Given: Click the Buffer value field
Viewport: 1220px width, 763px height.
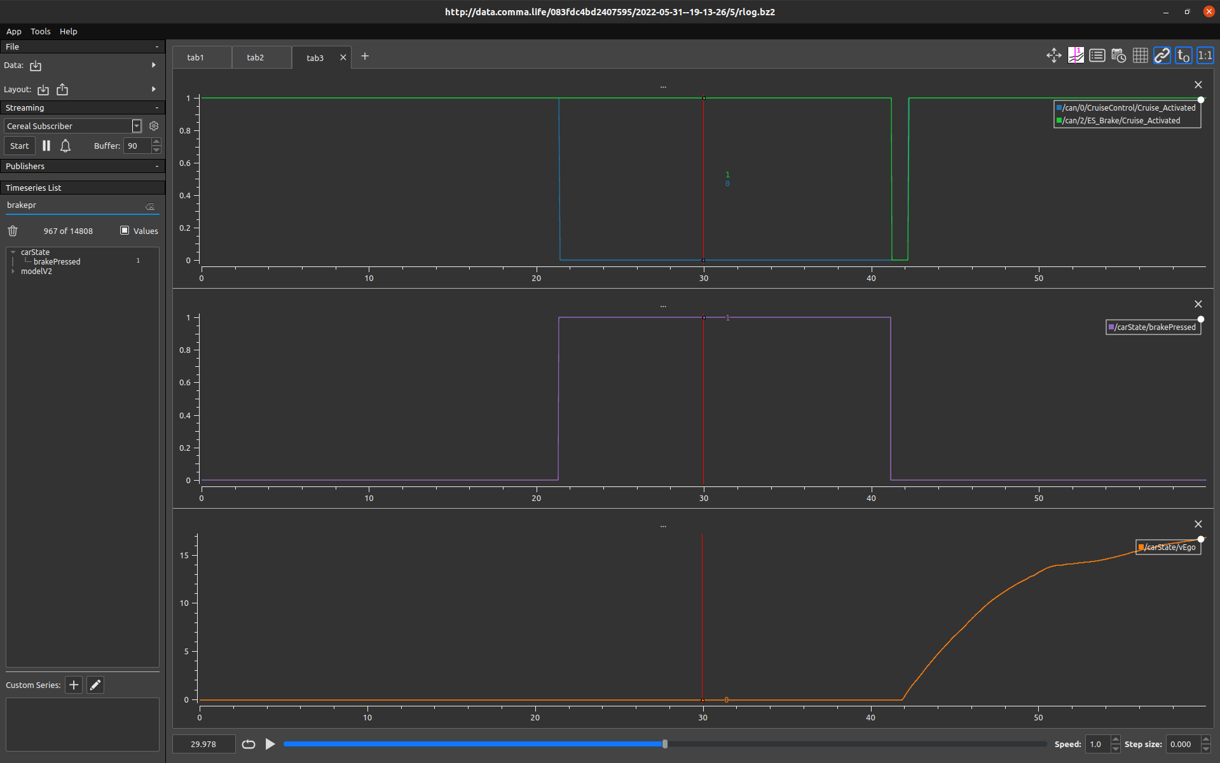Looking at the screenshot, I should pos(137,146).
